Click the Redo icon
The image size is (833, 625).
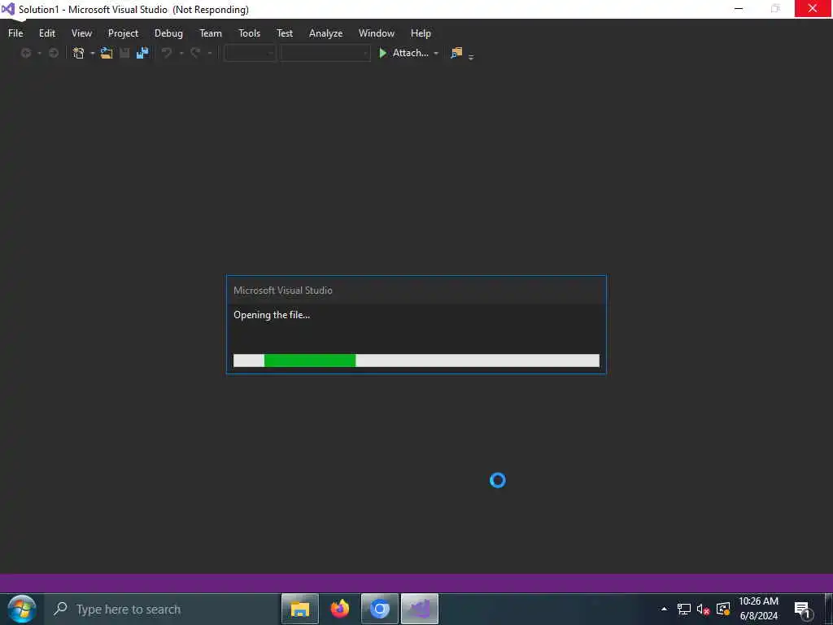point(195,53)
